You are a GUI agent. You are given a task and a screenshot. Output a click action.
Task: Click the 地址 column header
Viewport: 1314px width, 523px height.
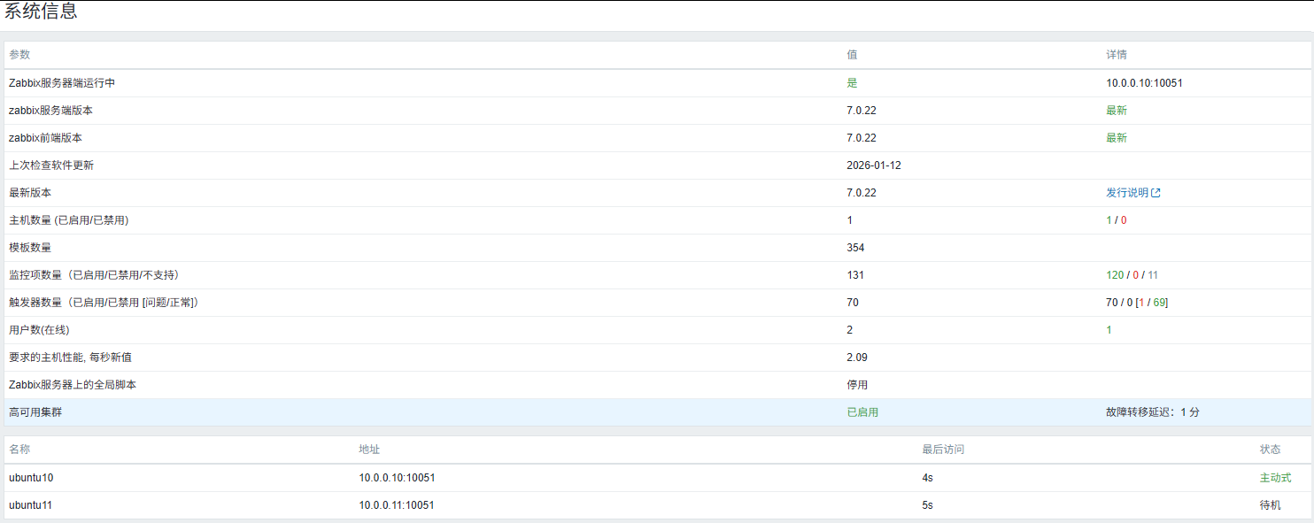369,450
